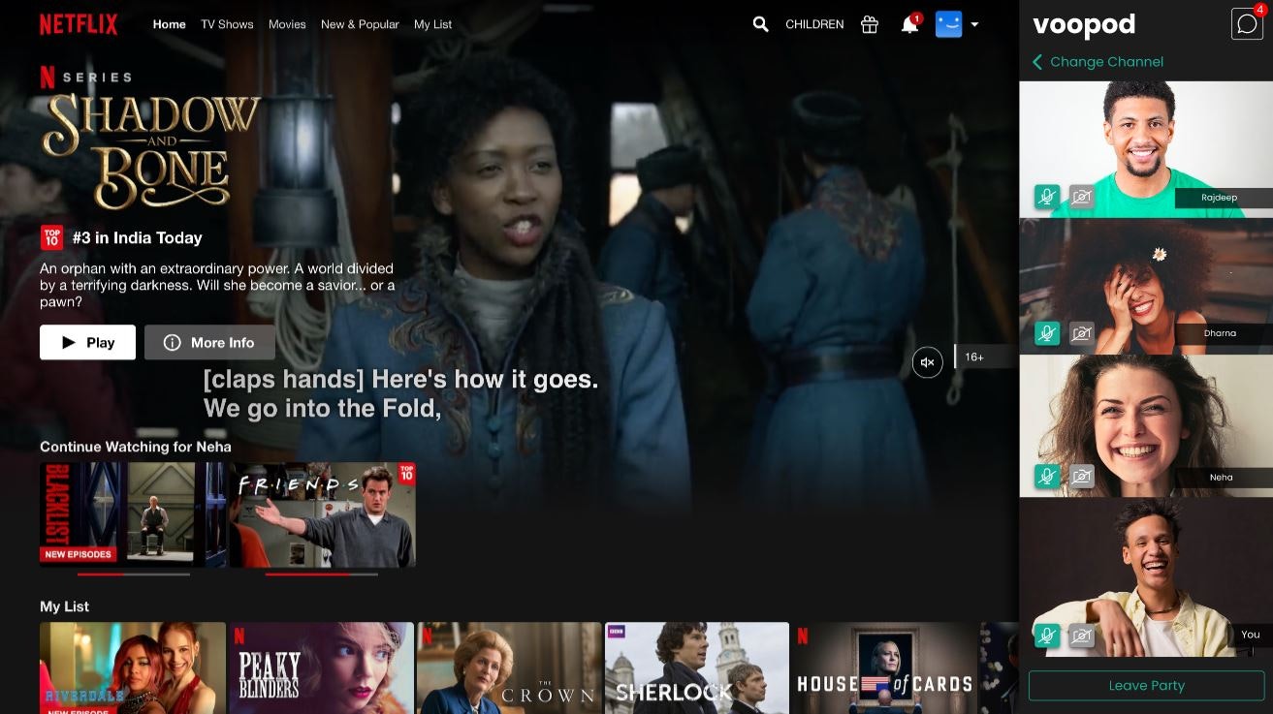Click Rajdeep's video tile

pyautogui.click(x=1146, y=149)
